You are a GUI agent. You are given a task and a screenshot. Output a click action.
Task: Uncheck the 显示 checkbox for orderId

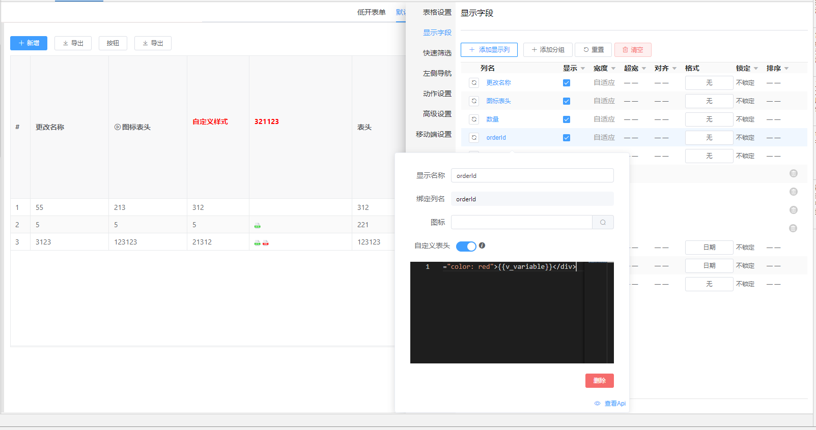coord(567,138)
